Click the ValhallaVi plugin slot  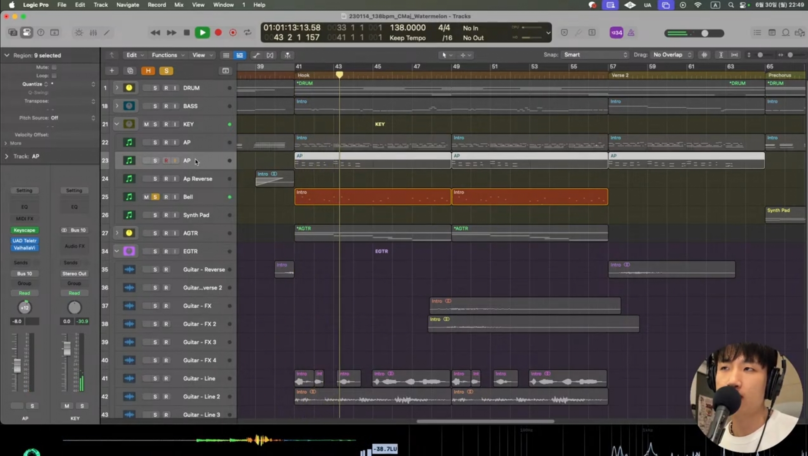tap(24, 248)
